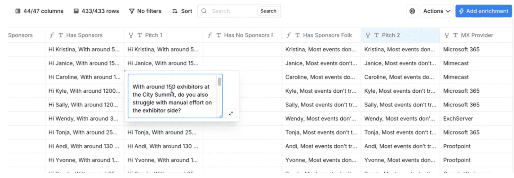
Task: Select Has Sponsors cell for Wendy
Action: click(x=85, y=119)
